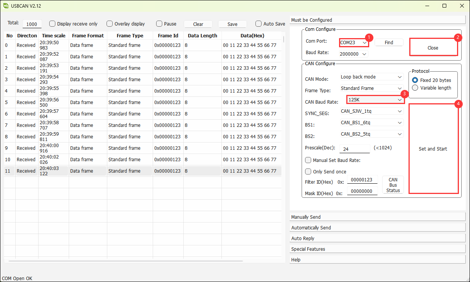Screen dimensions: 470x282
Task: Click the Set and Start button
Action: point(433,149)
